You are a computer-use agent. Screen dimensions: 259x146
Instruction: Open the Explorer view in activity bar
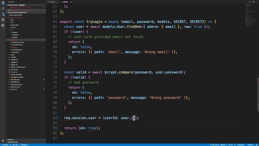[x=3, y=3]
